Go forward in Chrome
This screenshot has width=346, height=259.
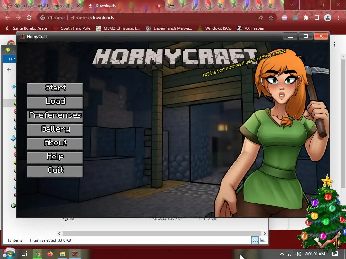tap(18, 18)
